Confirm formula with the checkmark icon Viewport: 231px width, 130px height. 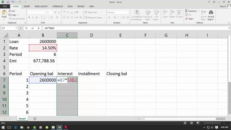[x=32, y=28]
